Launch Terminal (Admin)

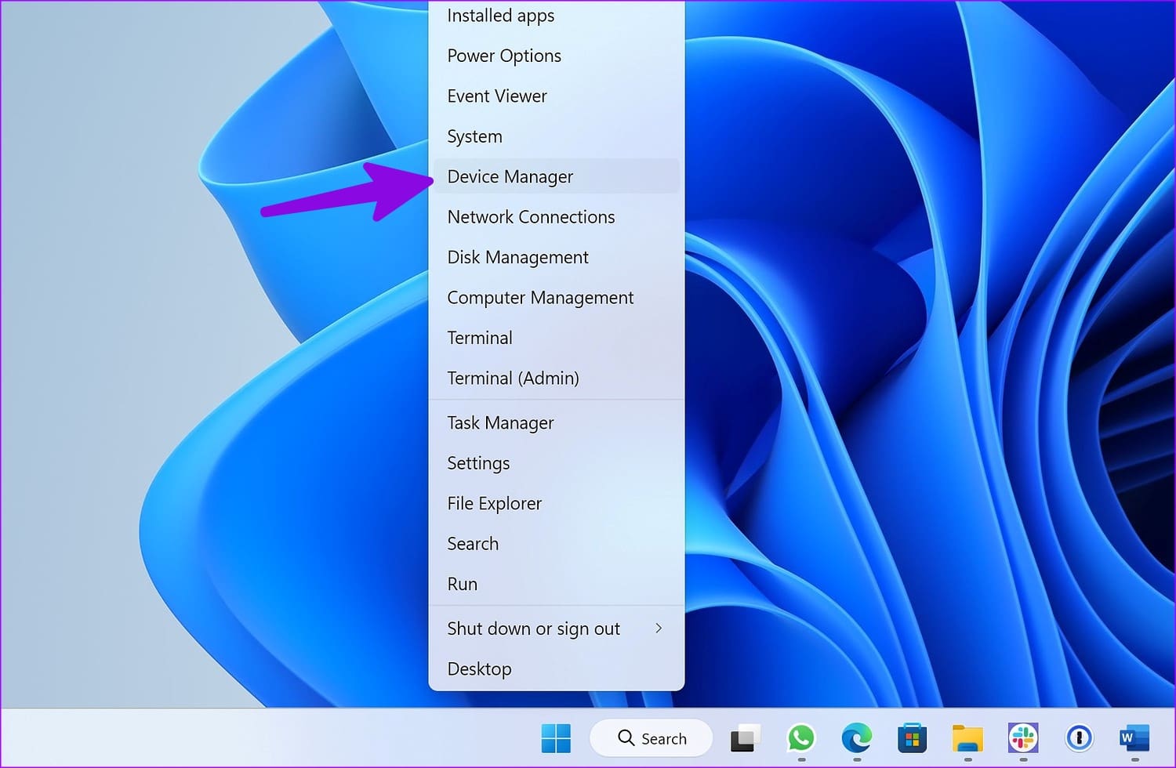(513, 378)
